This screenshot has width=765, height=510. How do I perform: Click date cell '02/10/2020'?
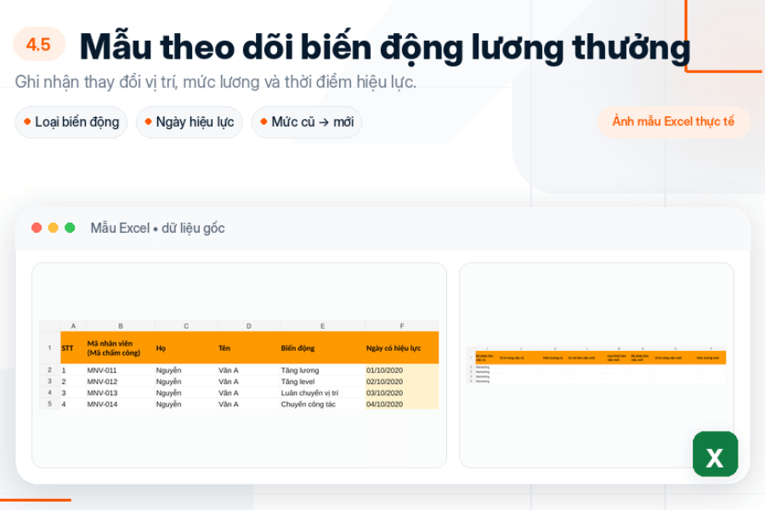tap(401, 382)
